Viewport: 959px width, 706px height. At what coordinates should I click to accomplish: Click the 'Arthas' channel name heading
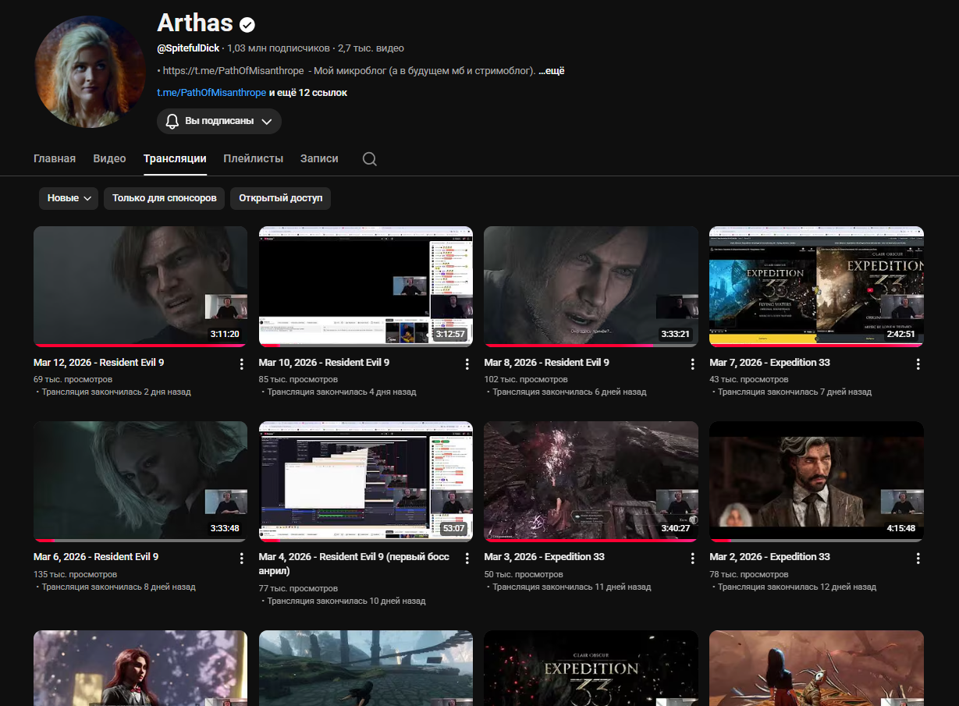[194, 23]
